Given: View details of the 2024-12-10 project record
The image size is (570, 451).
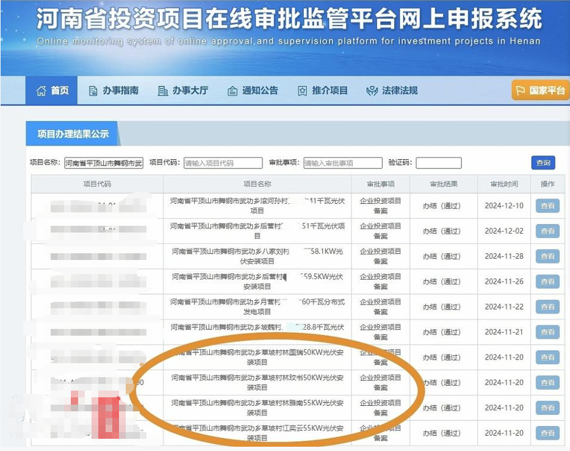Looking at the screenshot, I should point(547,206).
